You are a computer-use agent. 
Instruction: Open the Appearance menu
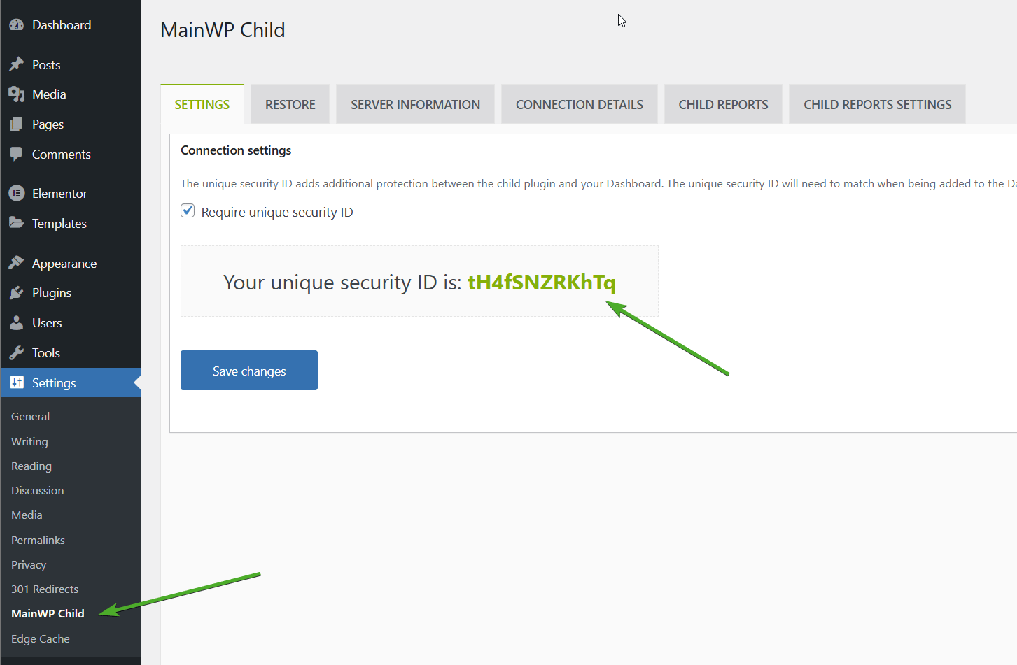[x=64, y=263]
